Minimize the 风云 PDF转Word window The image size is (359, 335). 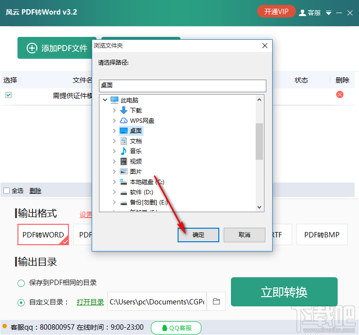(x=339, y=13)
